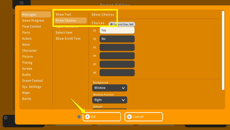The width and height of the screenshot is (230, 130).
Task: Open the Battle category
Action: point(27,99)
